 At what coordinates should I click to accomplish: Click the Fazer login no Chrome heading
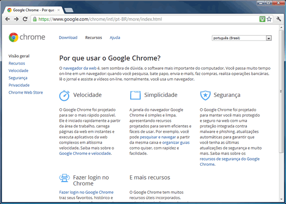click(x=91, y=180)
